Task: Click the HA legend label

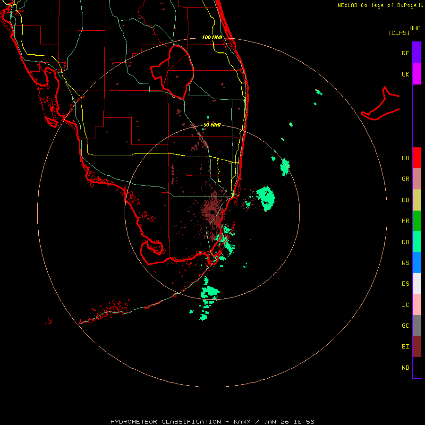Action: 405,158
